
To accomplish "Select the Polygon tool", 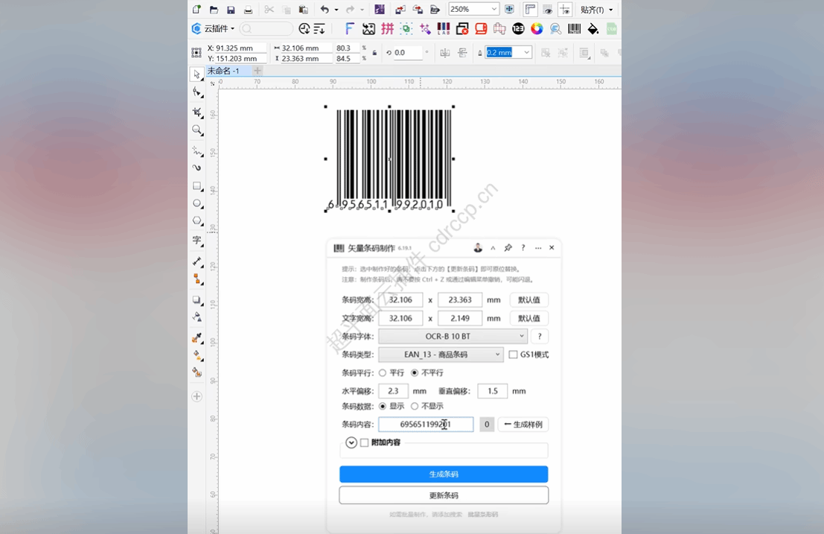I will tap(197, 220).
